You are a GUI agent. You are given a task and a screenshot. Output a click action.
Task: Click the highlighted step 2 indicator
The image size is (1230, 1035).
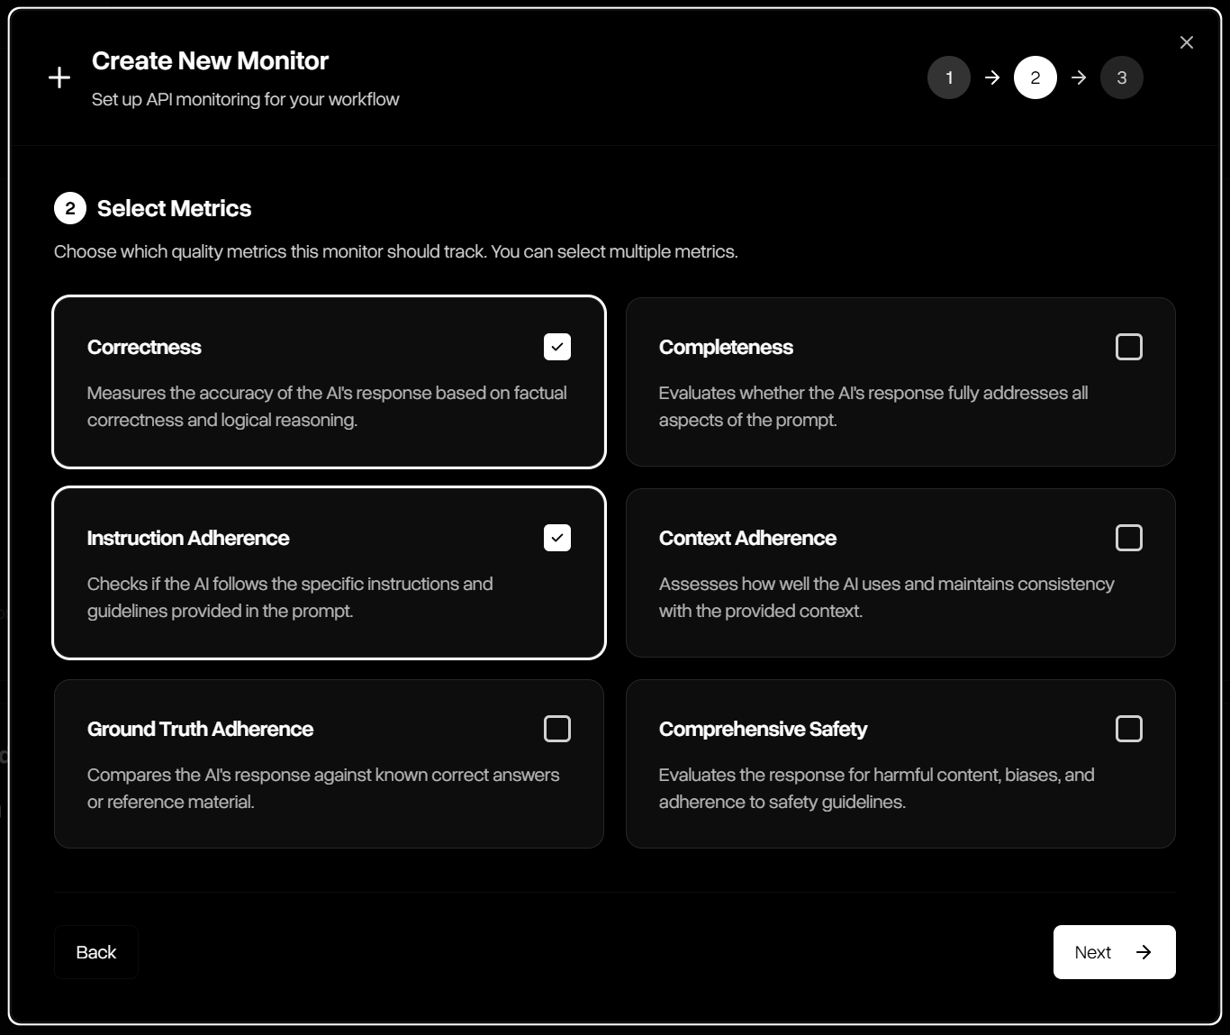click(1036, 77)
